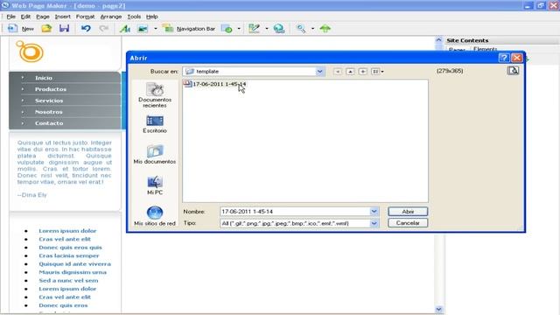
Task: Open the Tools menu
Action: pyautogui.click(x=134, y=17)
